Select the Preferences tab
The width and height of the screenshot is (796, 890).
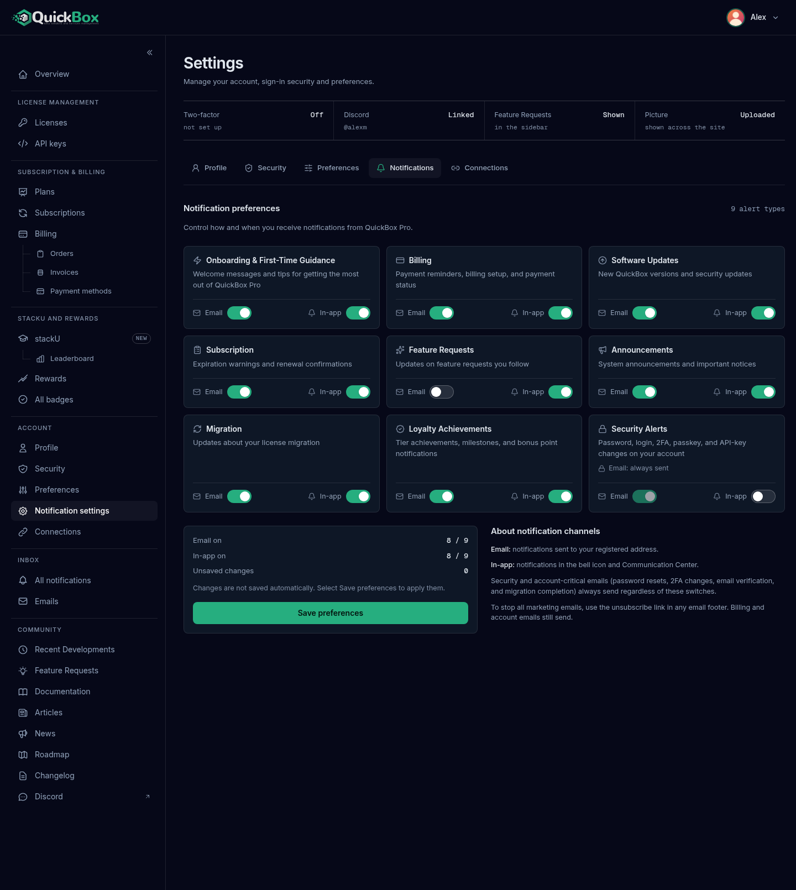(332, 168)
